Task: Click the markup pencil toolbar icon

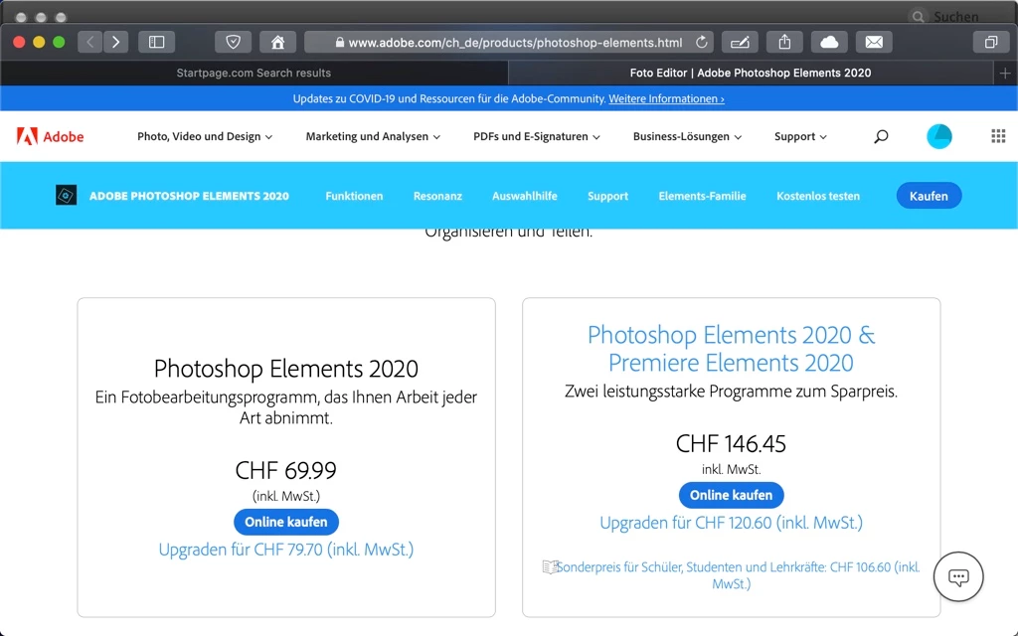Action: (740, 42)
